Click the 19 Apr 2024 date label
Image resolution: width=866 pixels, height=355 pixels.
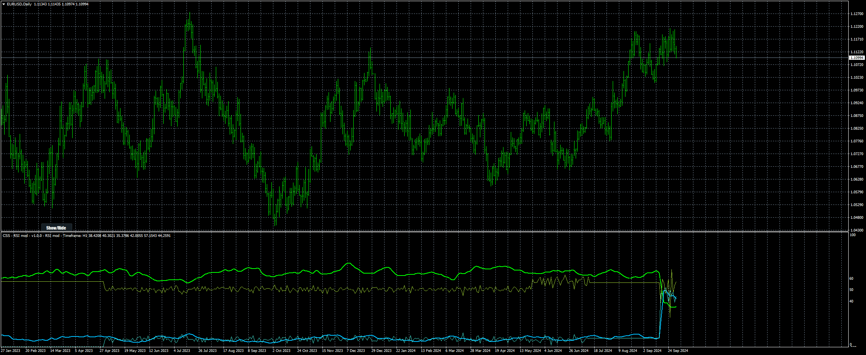click(505, 351)
